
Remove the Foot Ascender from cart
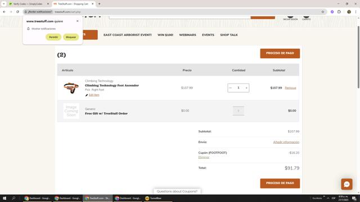click(x=290, y=88)
